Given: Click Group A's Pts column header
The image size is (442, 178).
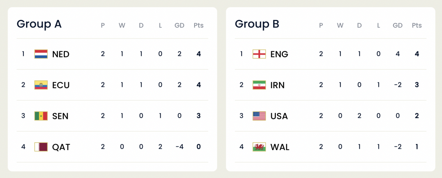Looking at the screenshot, I should (199, 25).
